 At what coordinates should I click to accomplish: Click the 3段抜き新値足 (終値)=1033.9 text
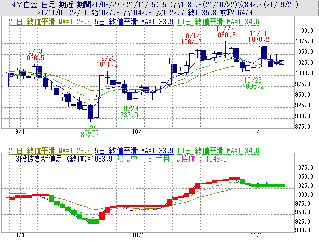click(x=64, y=158)
